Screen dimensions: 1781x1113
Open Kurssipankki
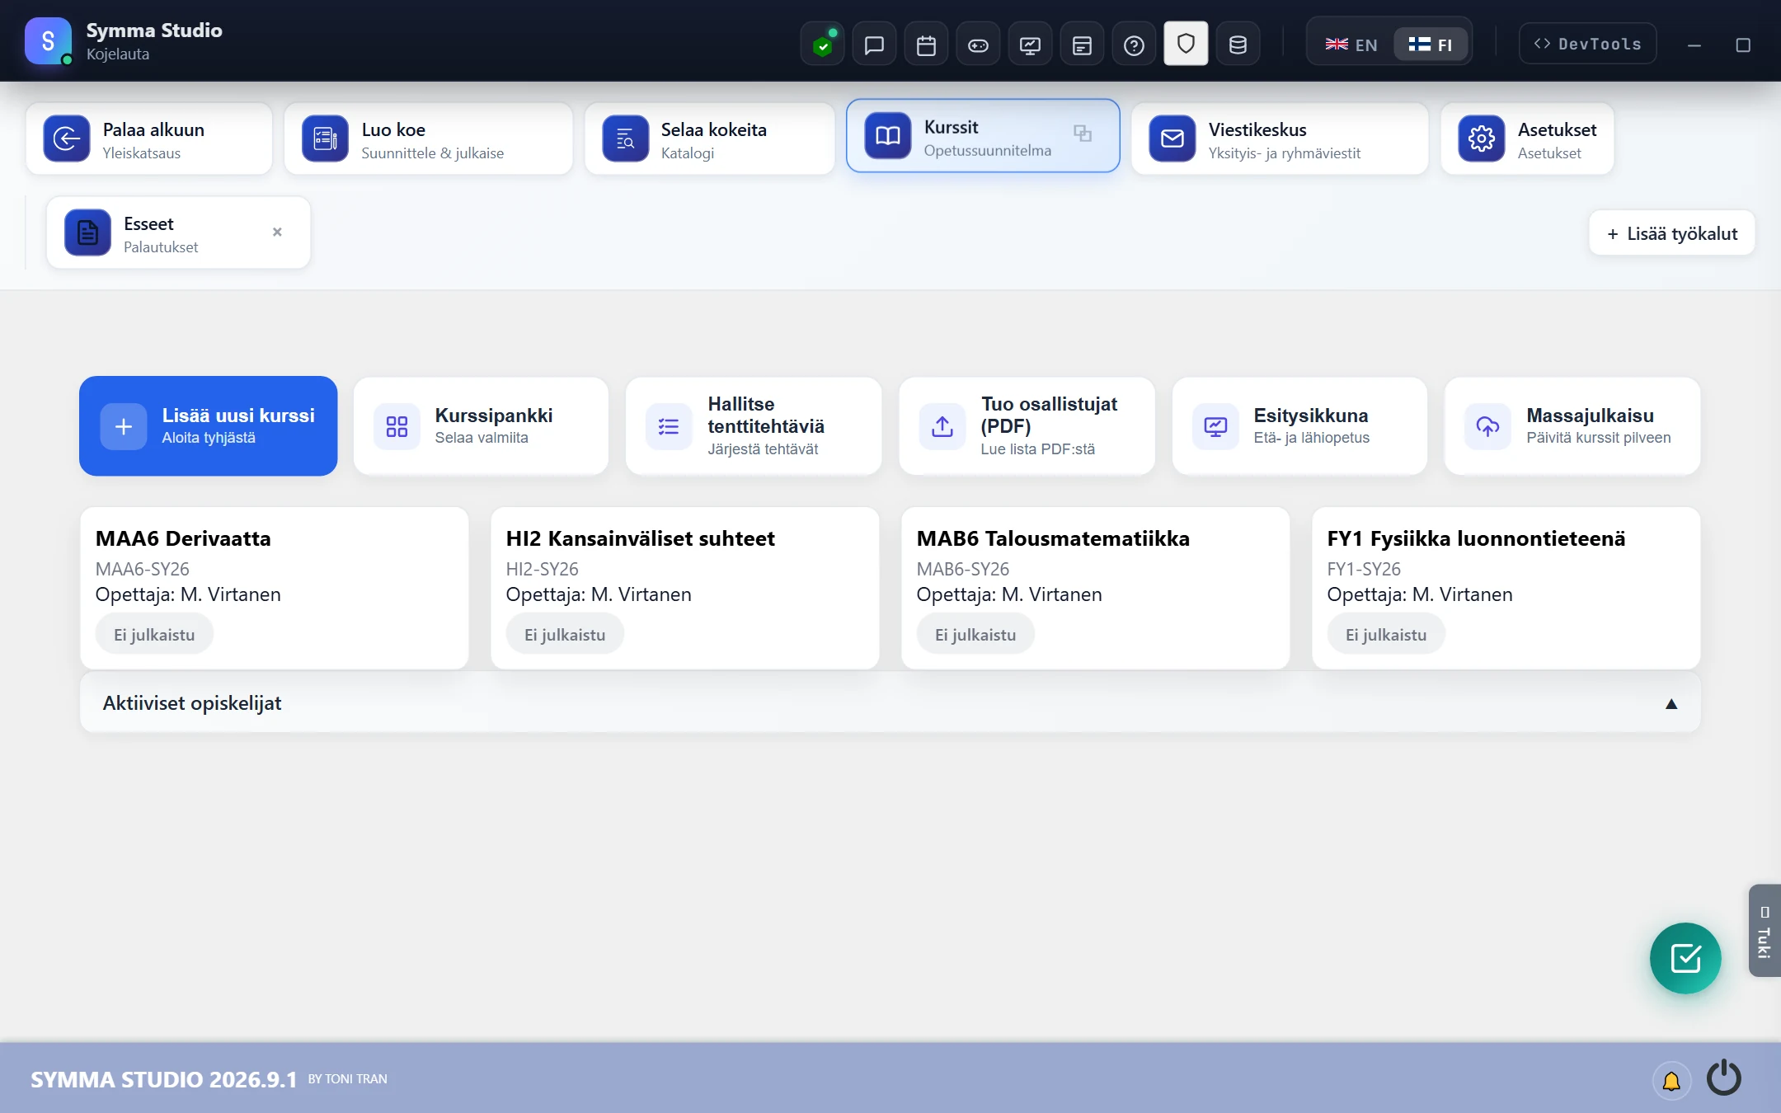(x=481, y=426)
